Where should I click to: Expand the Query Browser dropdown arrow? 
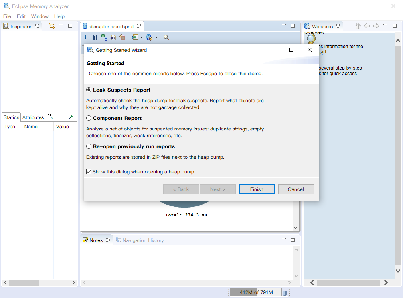point(156,37)
